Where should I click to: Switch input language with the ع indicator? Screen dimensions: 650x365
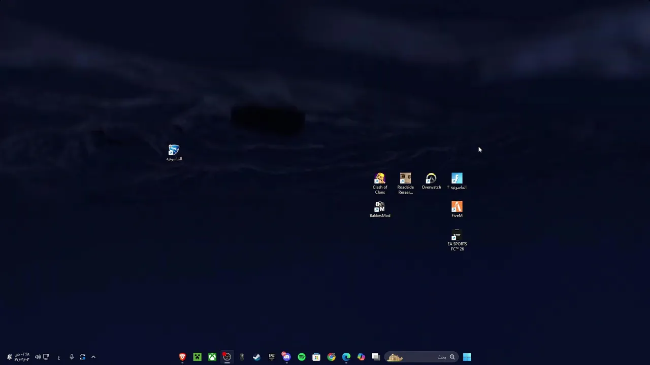pos(59,357)
